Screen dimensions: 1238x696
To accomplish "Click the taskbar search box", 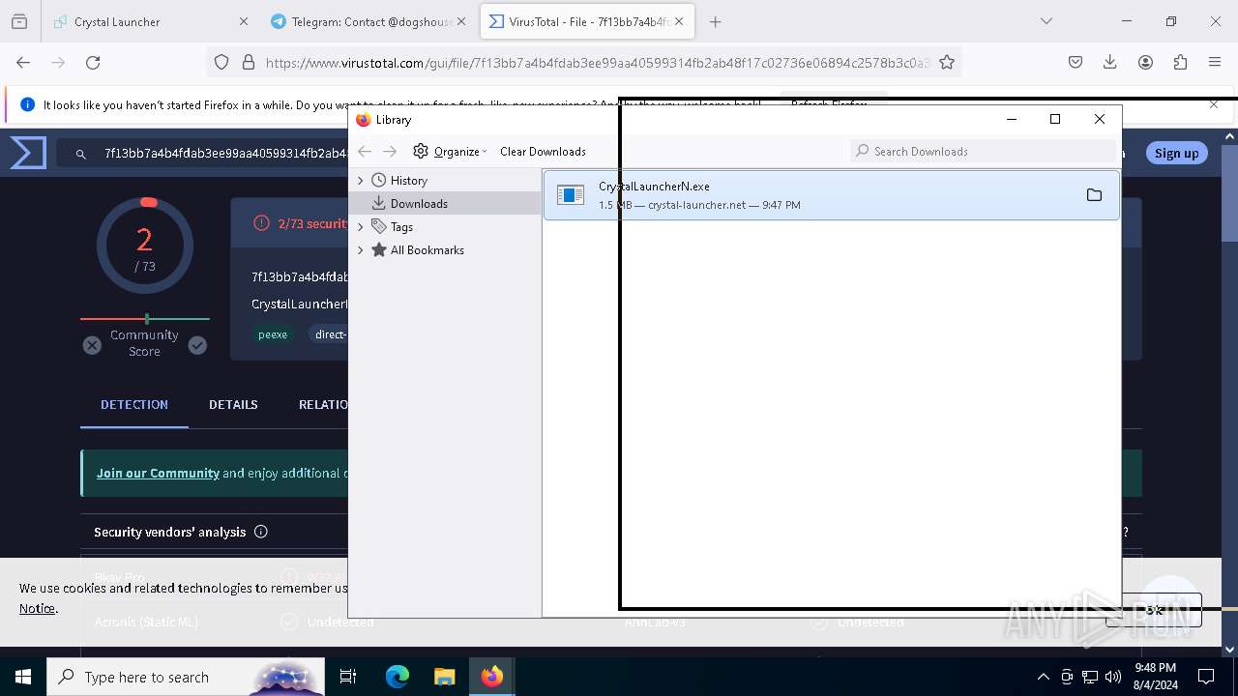I will (x=186, y=677).
